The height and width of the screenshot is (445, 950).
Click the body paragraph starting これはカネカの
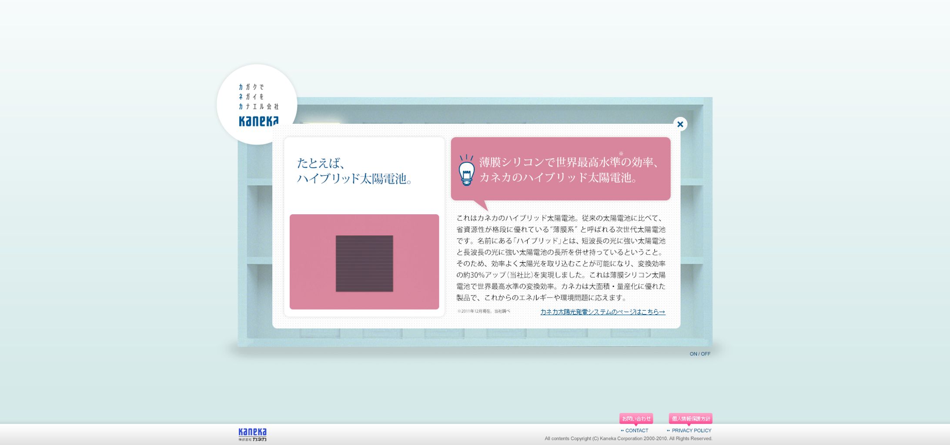click(x=561, y=258)
